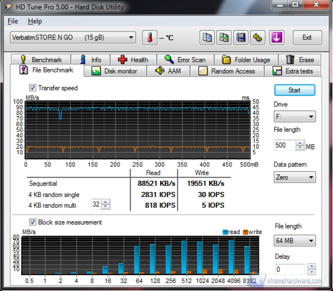Click the Delay input field
This screenshot has height=291, width=333.
click(290, 269)
